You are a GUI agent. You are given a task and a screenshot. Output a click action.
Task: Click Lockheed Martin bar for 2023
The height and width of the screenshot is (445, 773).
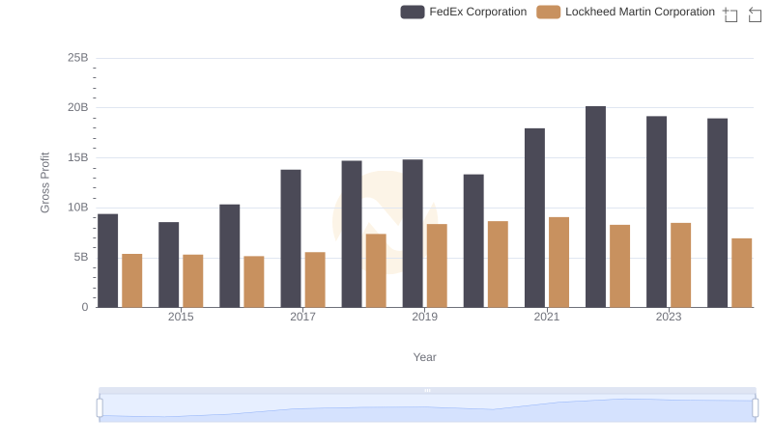[680, 264]
